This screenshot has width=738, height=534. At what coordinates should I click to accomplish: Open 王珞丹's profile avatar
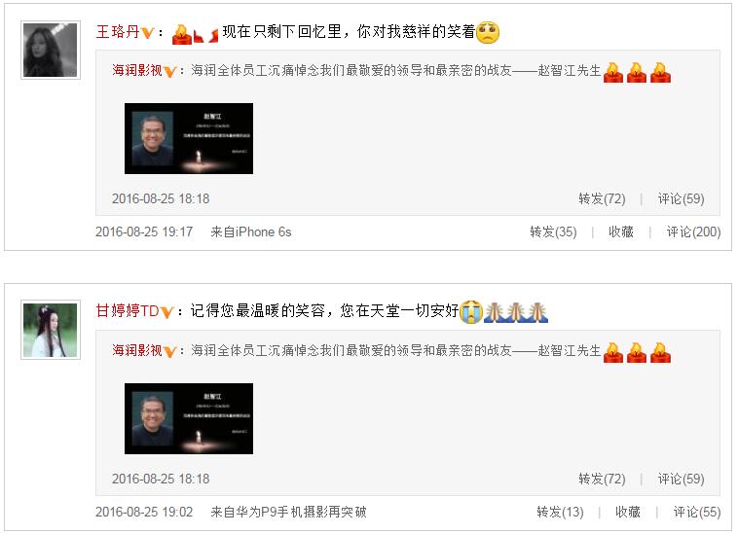pos(51,50)
